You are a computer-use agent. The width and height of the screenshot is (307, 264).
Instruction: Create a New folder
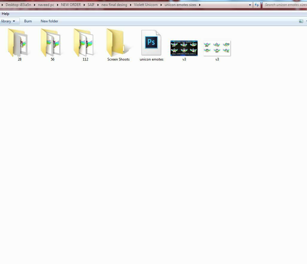click(x=49, y=21)
